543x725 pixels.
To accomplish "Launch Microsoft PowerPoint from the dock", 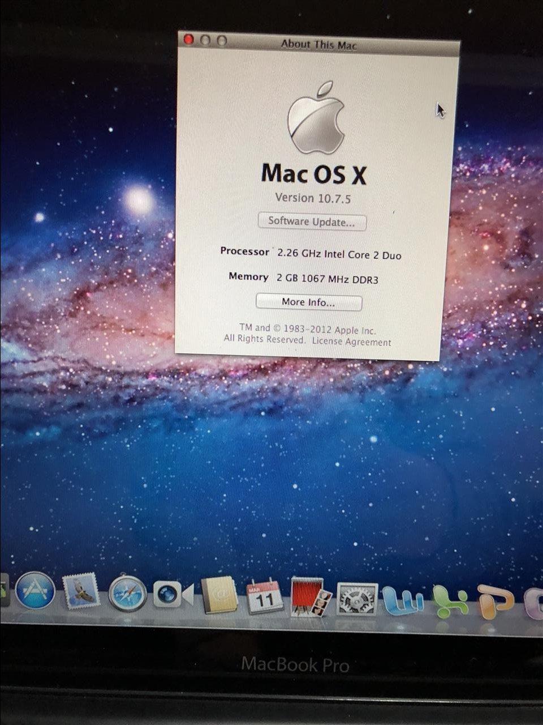I will [x=495, y=602].
